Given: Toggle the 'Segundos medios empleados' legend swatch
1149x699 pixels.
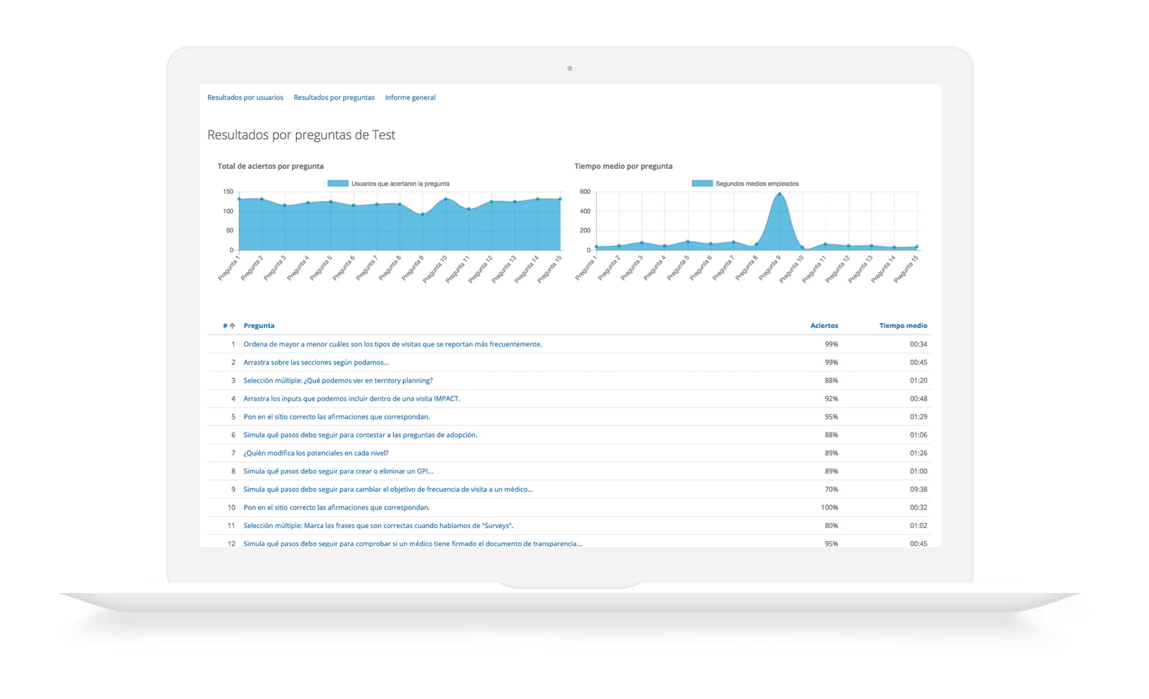Looking at the screenshot, I should (x=702, y=184).
